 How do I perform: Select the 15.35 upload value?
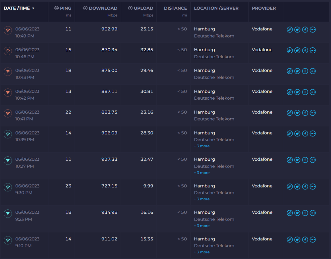click(x=147, y=239)
